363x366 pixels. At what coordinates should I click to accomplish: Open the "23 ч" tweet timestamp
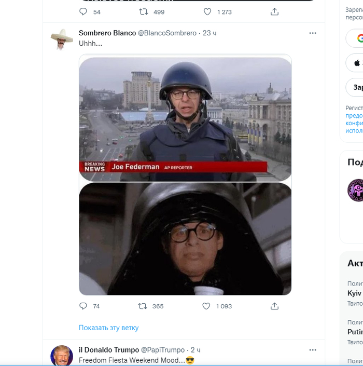pyautogui.click(x=210, y=33)
